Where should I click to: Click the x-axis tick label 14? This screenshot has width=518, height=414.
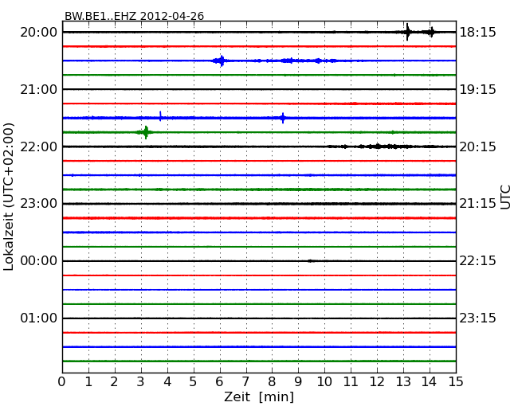(429, 381)
